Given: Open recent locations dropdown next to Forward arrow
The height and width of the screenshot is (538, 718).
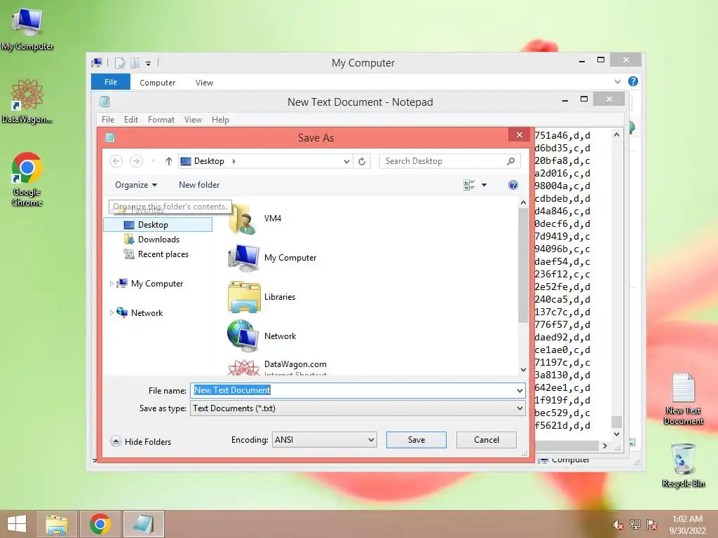Looking at the screenshot, I should pos(154,161).
